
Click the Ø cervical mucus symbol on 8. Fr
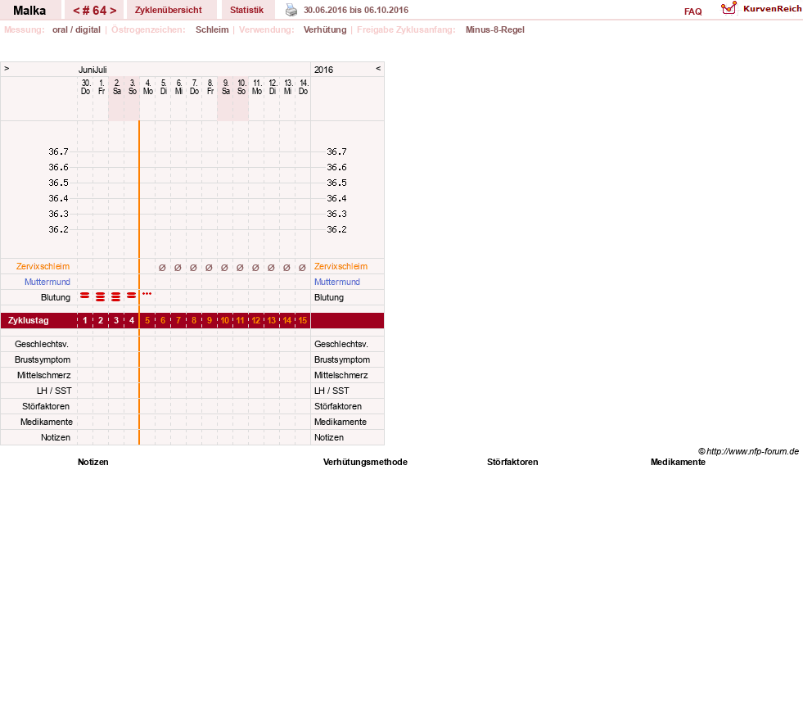[209, 268]
